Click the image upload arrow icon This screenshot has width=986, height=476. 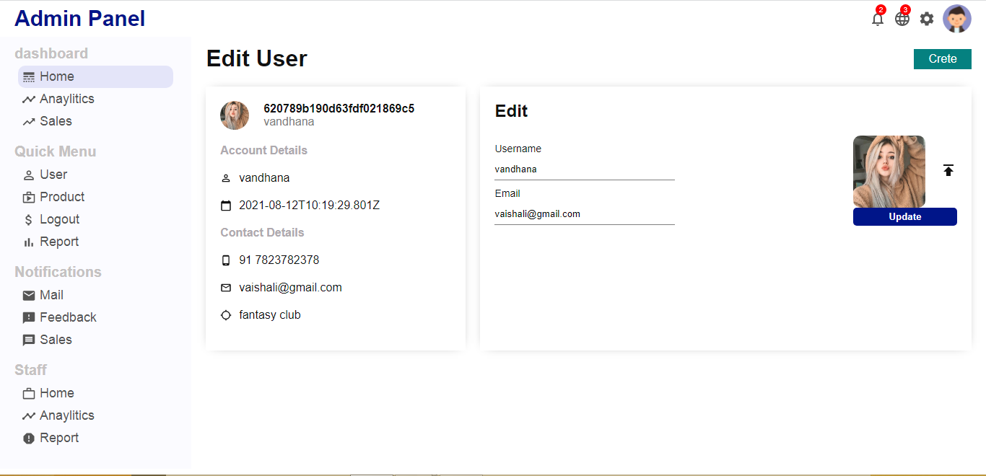(948, 170)
